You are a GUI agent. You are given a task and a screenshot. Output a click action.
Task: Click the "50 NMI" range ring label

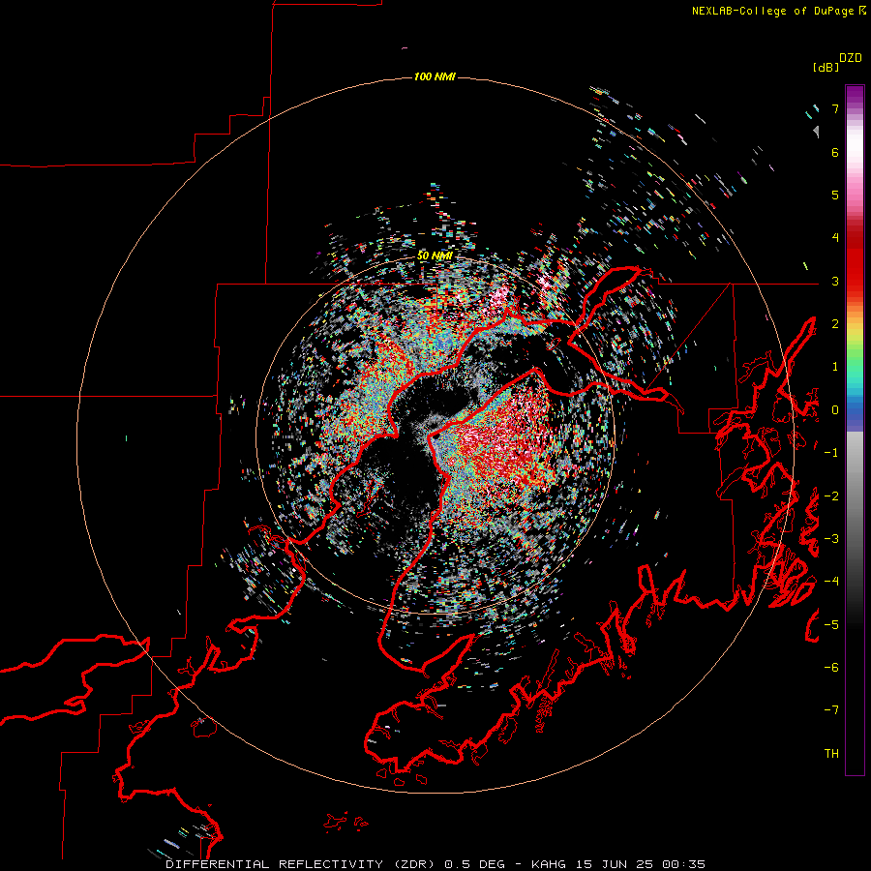(435, 255)
